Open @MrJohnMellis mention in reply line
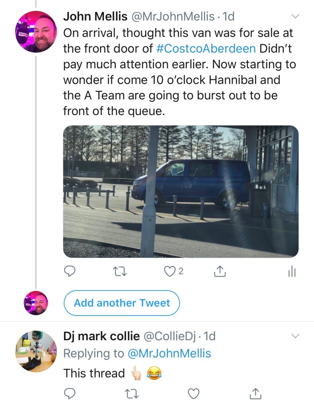The image size is (314, 406). coord(169,354)
